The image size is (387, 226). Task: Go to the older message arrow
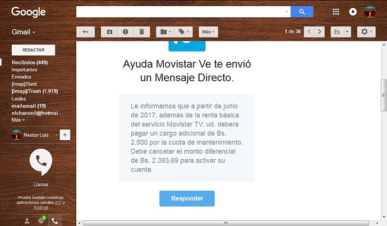320,32
